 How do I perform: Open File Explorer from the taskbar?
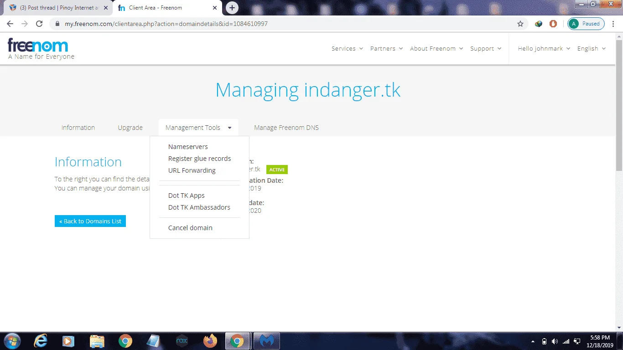coord(97,341)
